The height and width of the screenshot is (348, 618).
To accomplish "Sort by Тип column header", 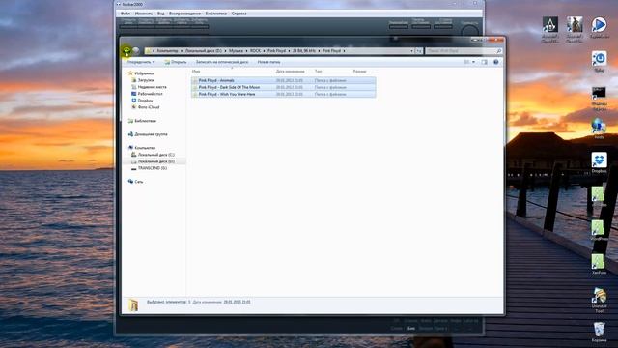I will coord(318,71).
